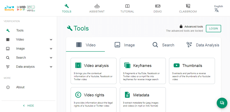230x112 pixels.
Task: Click the copyright icon on Video rights
Action: (78, 95)
